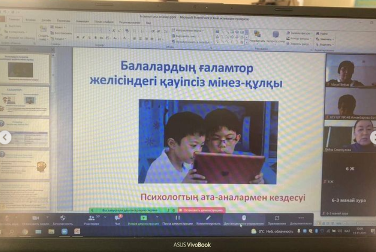Image resolution: width=376 pixels, height=252 pixels.
Task: Open the More options ellipsis in Zoom
Action: click(301, 218)
